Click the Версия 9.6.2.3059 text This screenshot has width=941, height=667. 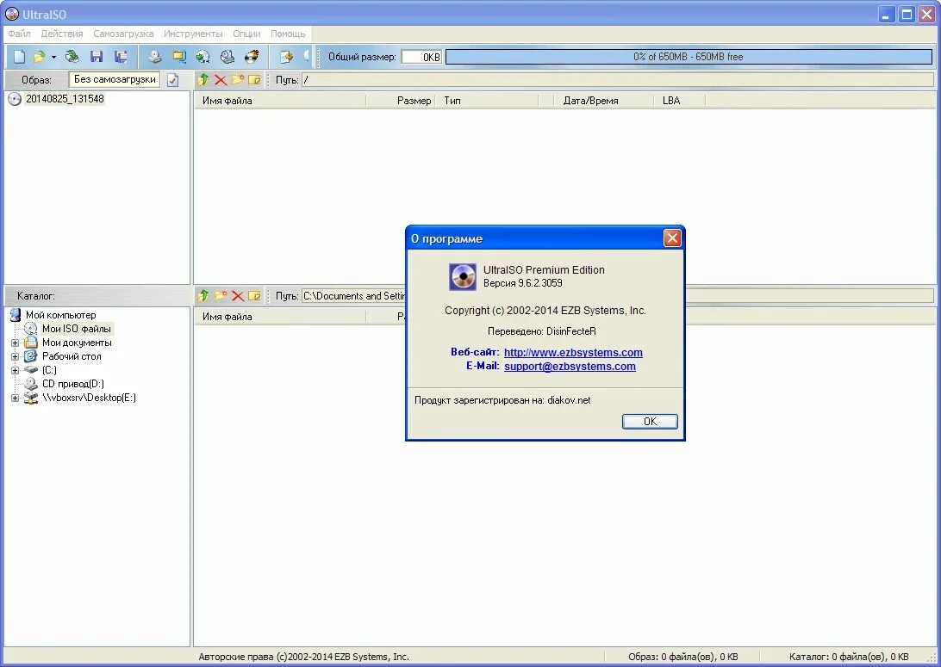coord(523,283)
